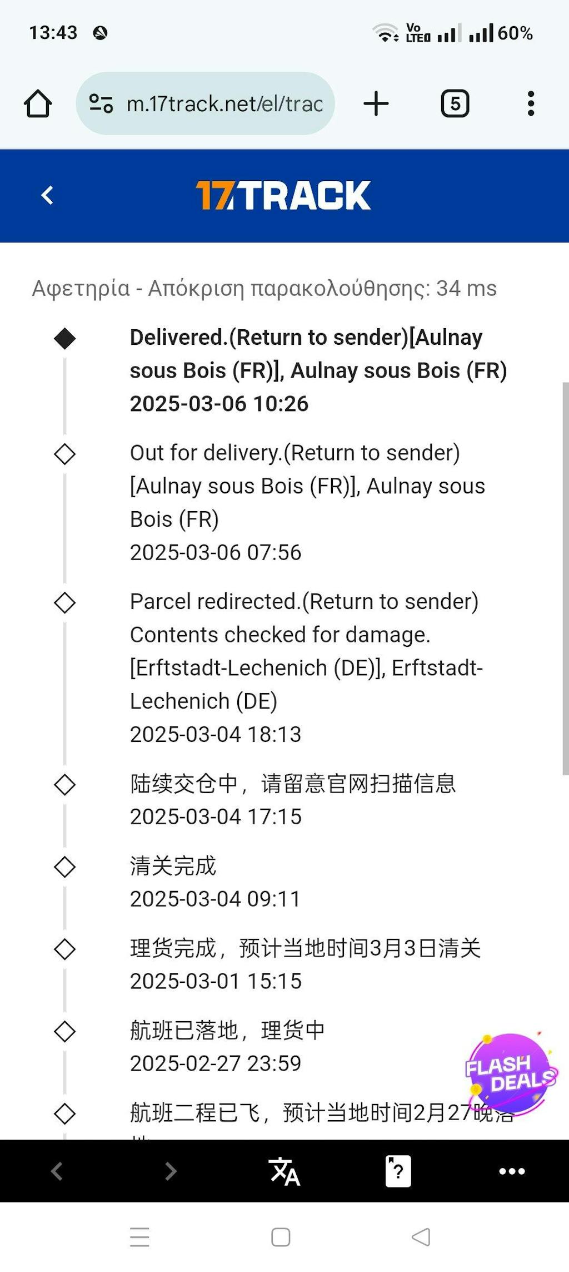The image size is (569, 1272).
Task: Open a new tab with plus icon
Action: (x=376, y=103)
